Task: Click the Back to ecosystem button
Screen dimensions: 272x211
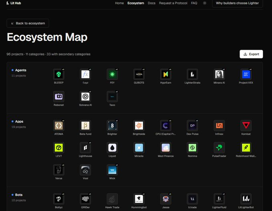Action: pos(28,23)
